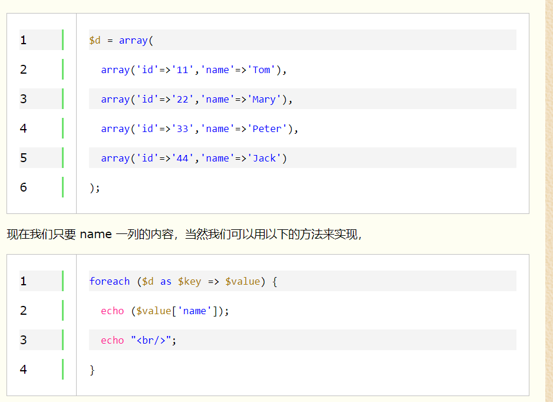This screenshot has height=402, width=553.
Task: Click line number 4 of second code block
Action: [23, 369]
